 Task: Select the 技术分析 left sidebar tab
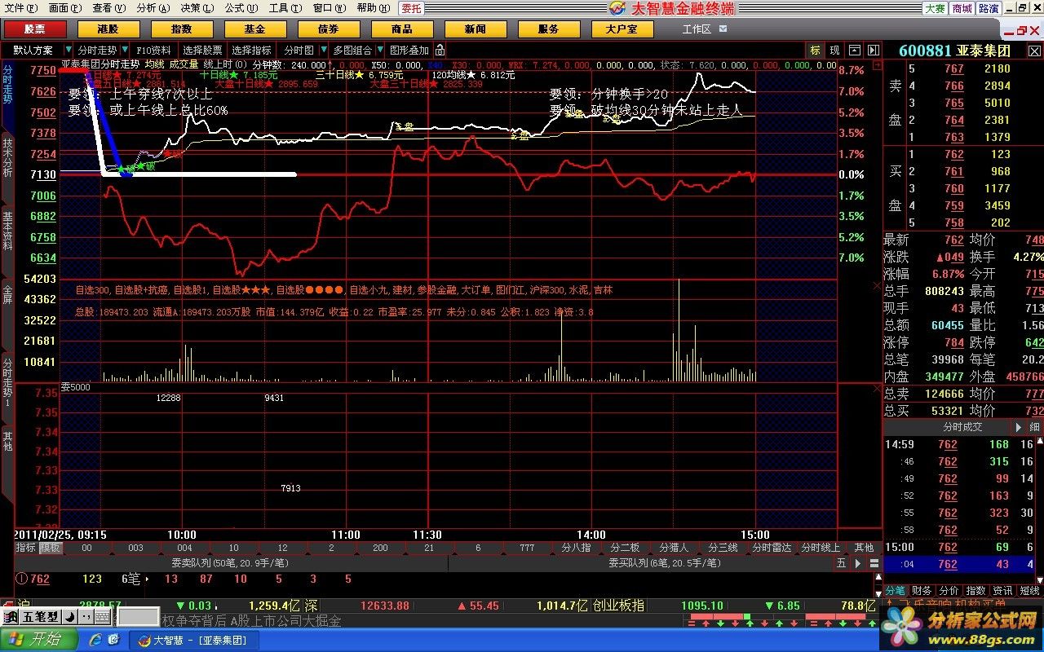(x=7, y=158)
